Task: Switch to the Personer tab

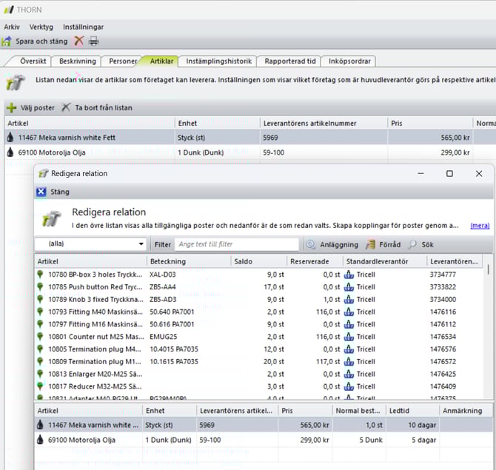Action: click(123, 61)
